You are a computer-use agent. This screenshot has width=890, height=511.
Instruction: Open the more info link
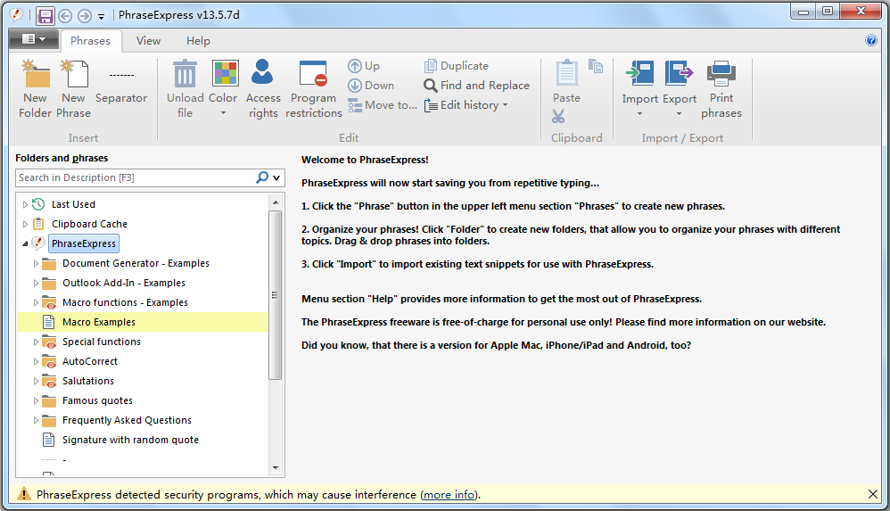[449, 495]
